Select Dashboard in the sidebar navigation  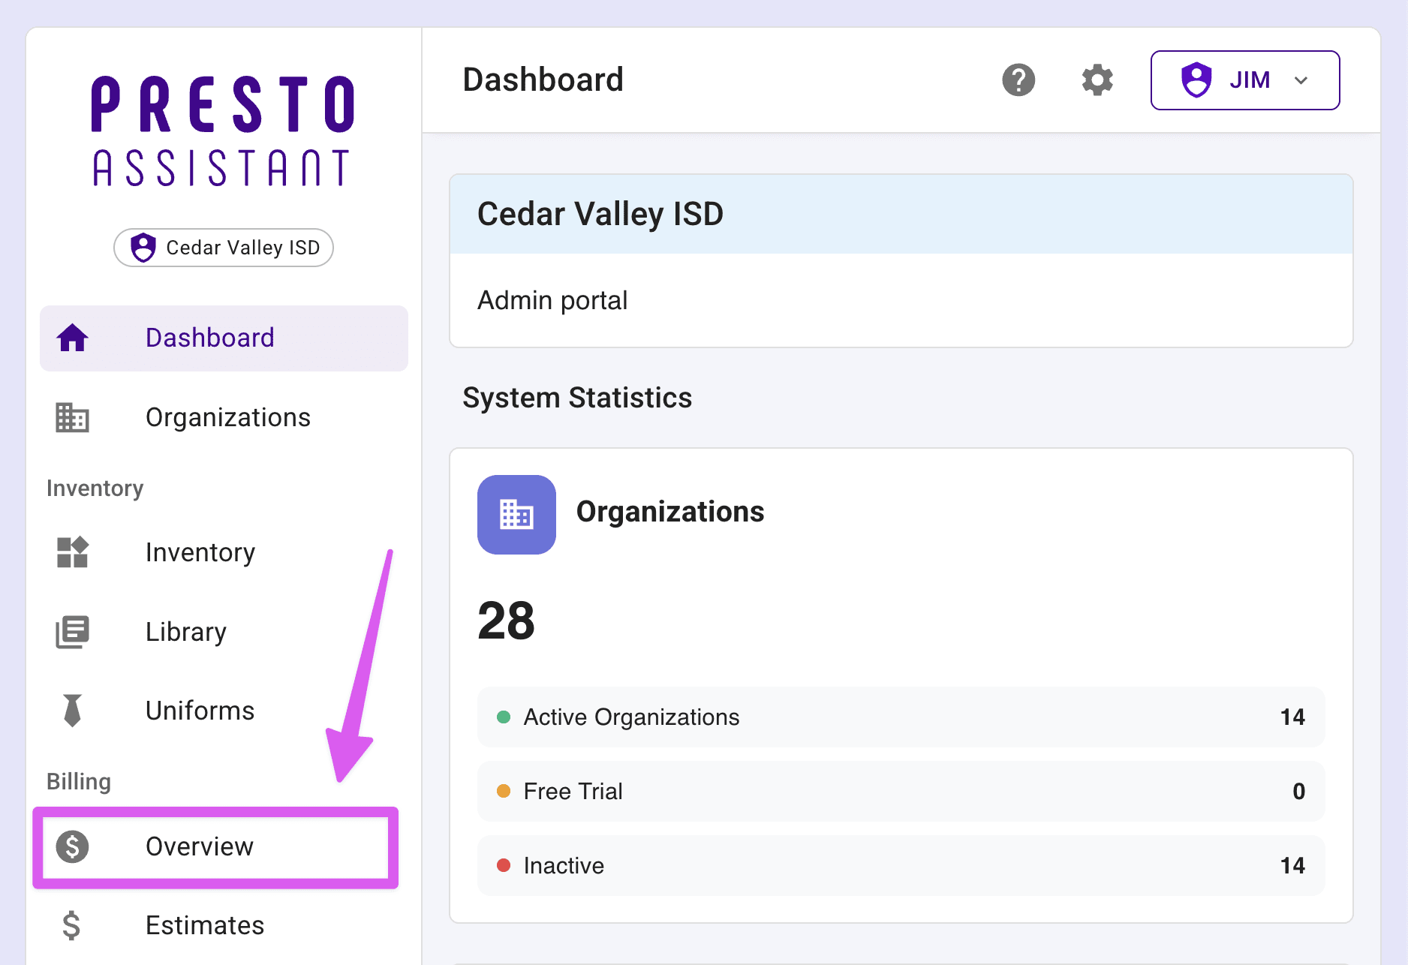click(209, 338)
